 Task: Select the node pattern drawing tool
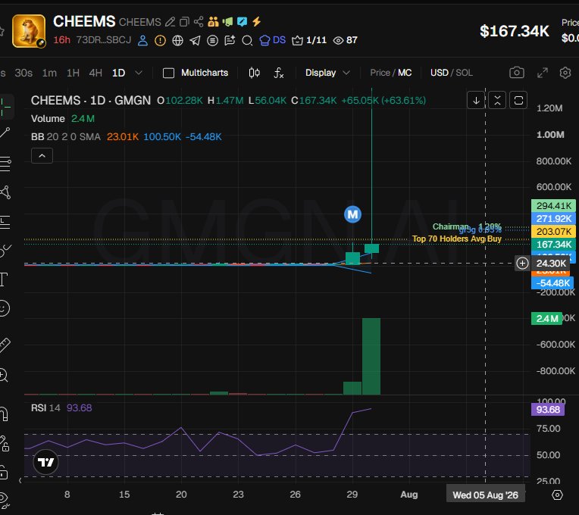(x=5, y=192)
